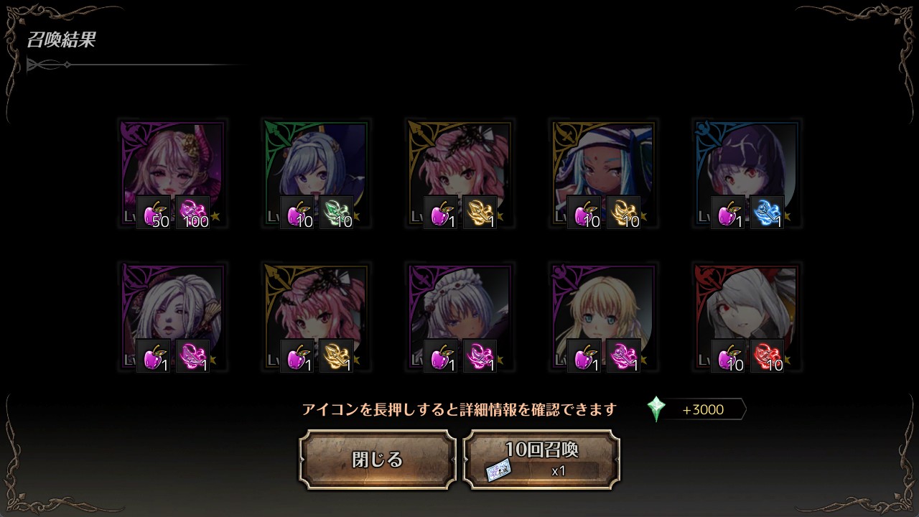Tap the red shard icon showing 10
Screen dimensions: 919x517
pos(768,356)
